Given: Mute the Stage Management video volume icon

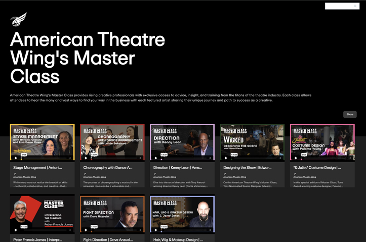Looking at the screenshot, I should (70, 158).
